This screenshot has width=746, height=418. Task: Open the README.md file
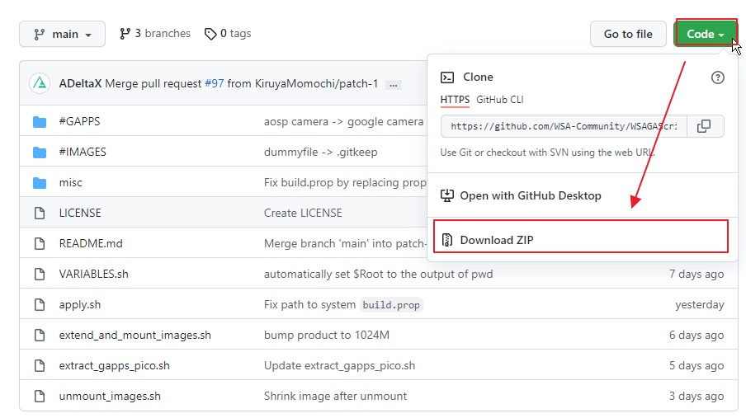[90, 243]
